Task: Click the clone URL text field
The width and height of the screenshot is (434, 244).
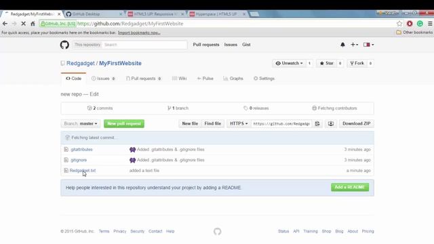Action: click(x=281, y=123)
